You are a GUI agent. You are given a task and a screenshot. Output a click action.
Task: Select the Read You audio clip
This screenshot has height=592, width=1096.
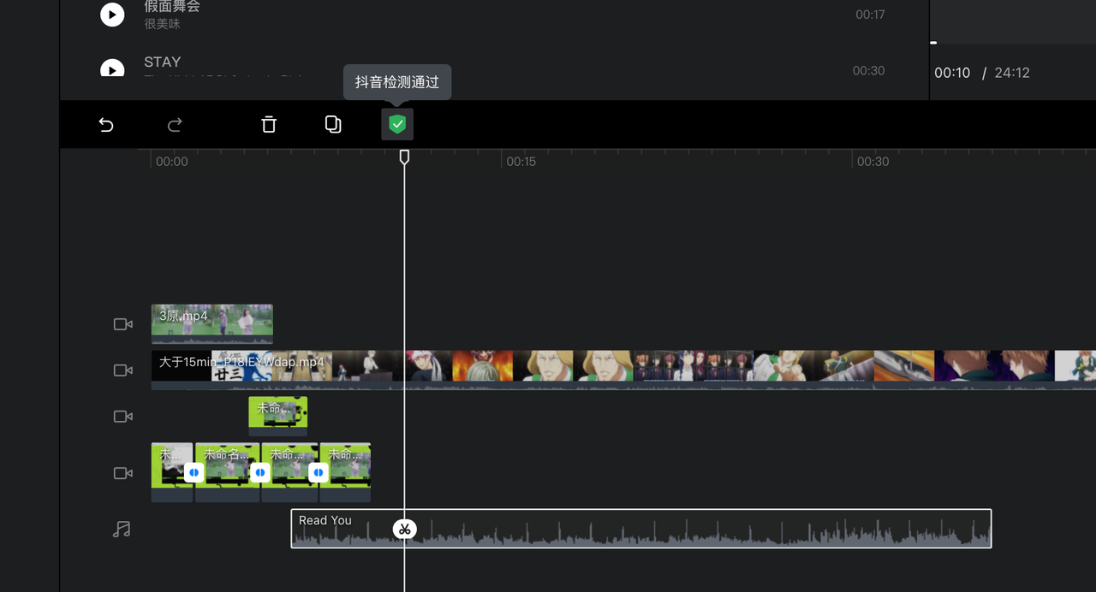641,529
